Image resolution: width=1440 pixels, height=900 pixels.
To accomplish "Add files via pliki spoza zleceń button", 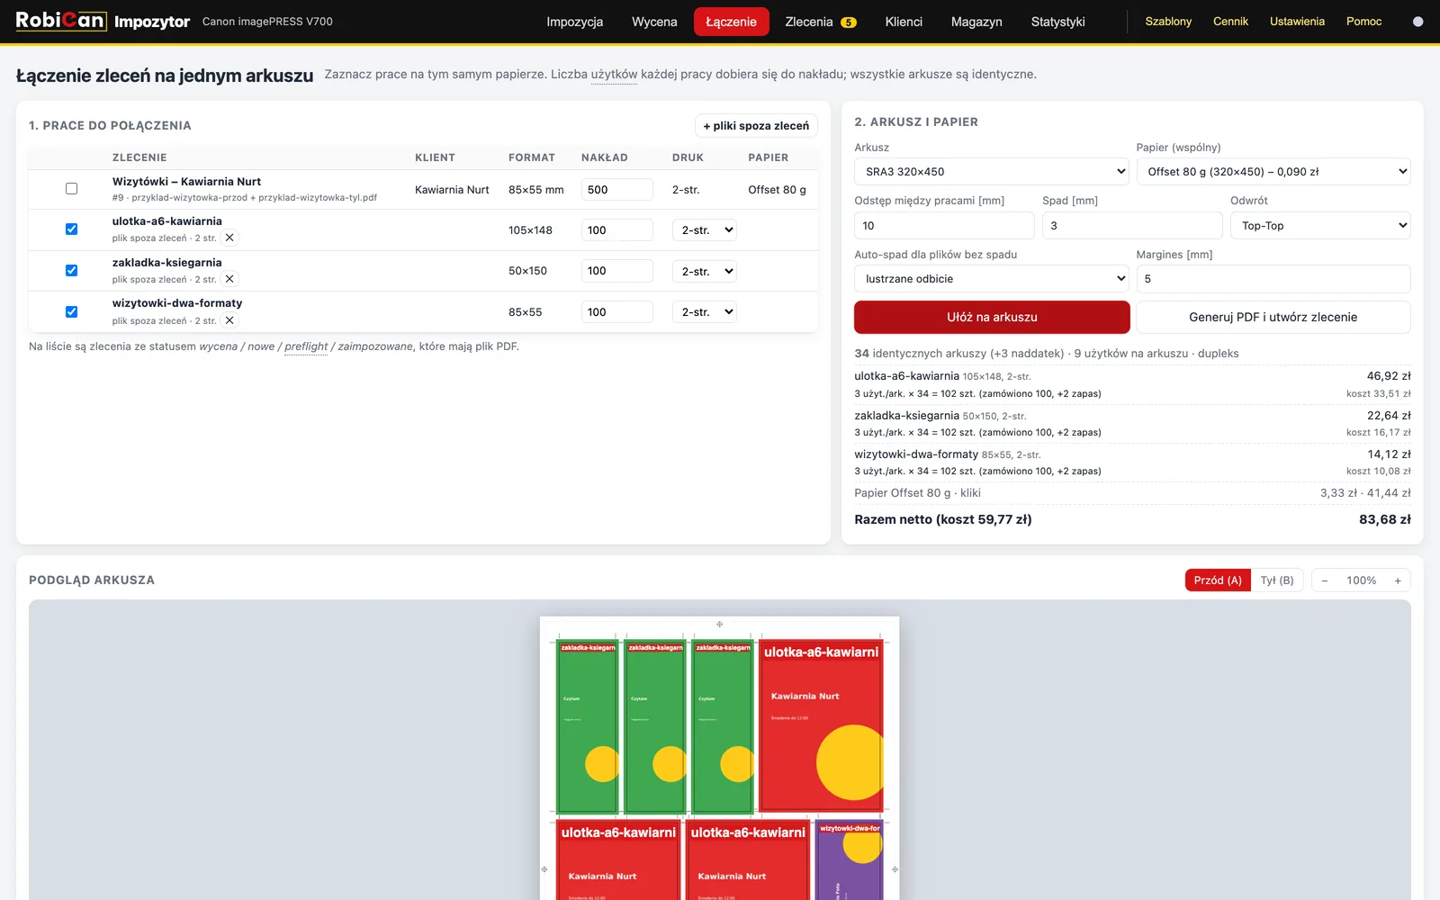I will tap(756, 126).
